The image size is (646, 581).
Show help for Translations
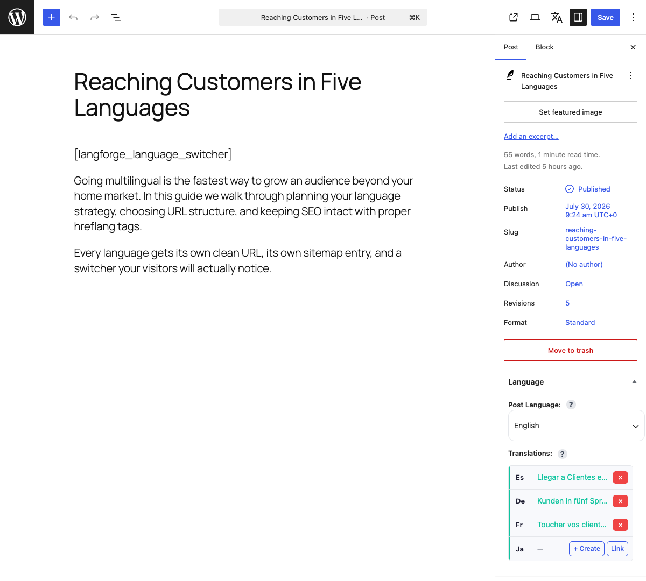point(563,454)
